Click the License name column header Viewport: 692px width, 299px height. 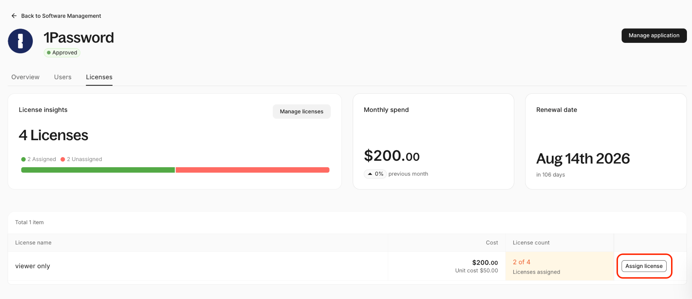pos(33,243)
